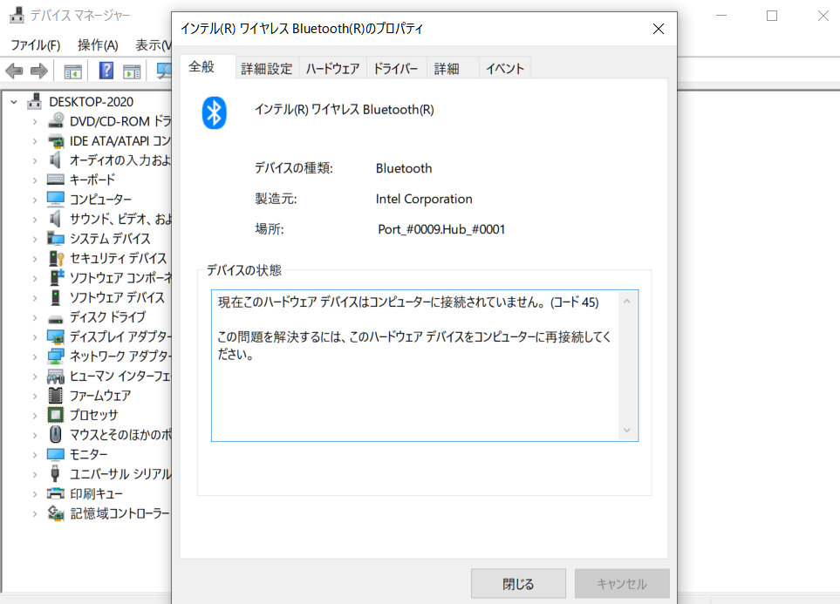This screenshot has width=840, height=604.
Task: Expand the プロセッサ chevron
Action: point(35,416)
